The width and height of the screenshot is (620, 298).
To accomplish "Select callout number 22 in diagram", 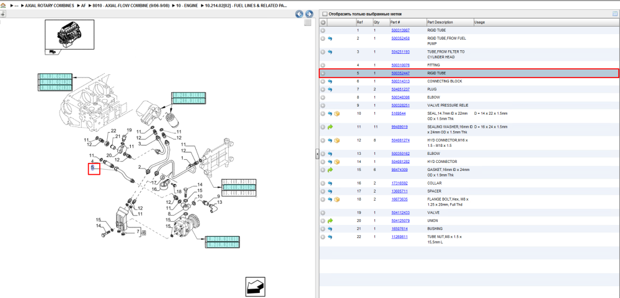I will 113,131.
